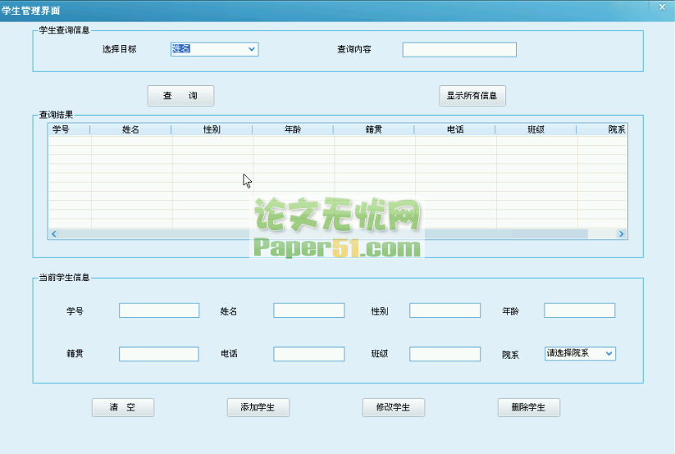675x454 pixels.
Task: Expand the 请选择院系 dropdown
Action: click(580, 353)
